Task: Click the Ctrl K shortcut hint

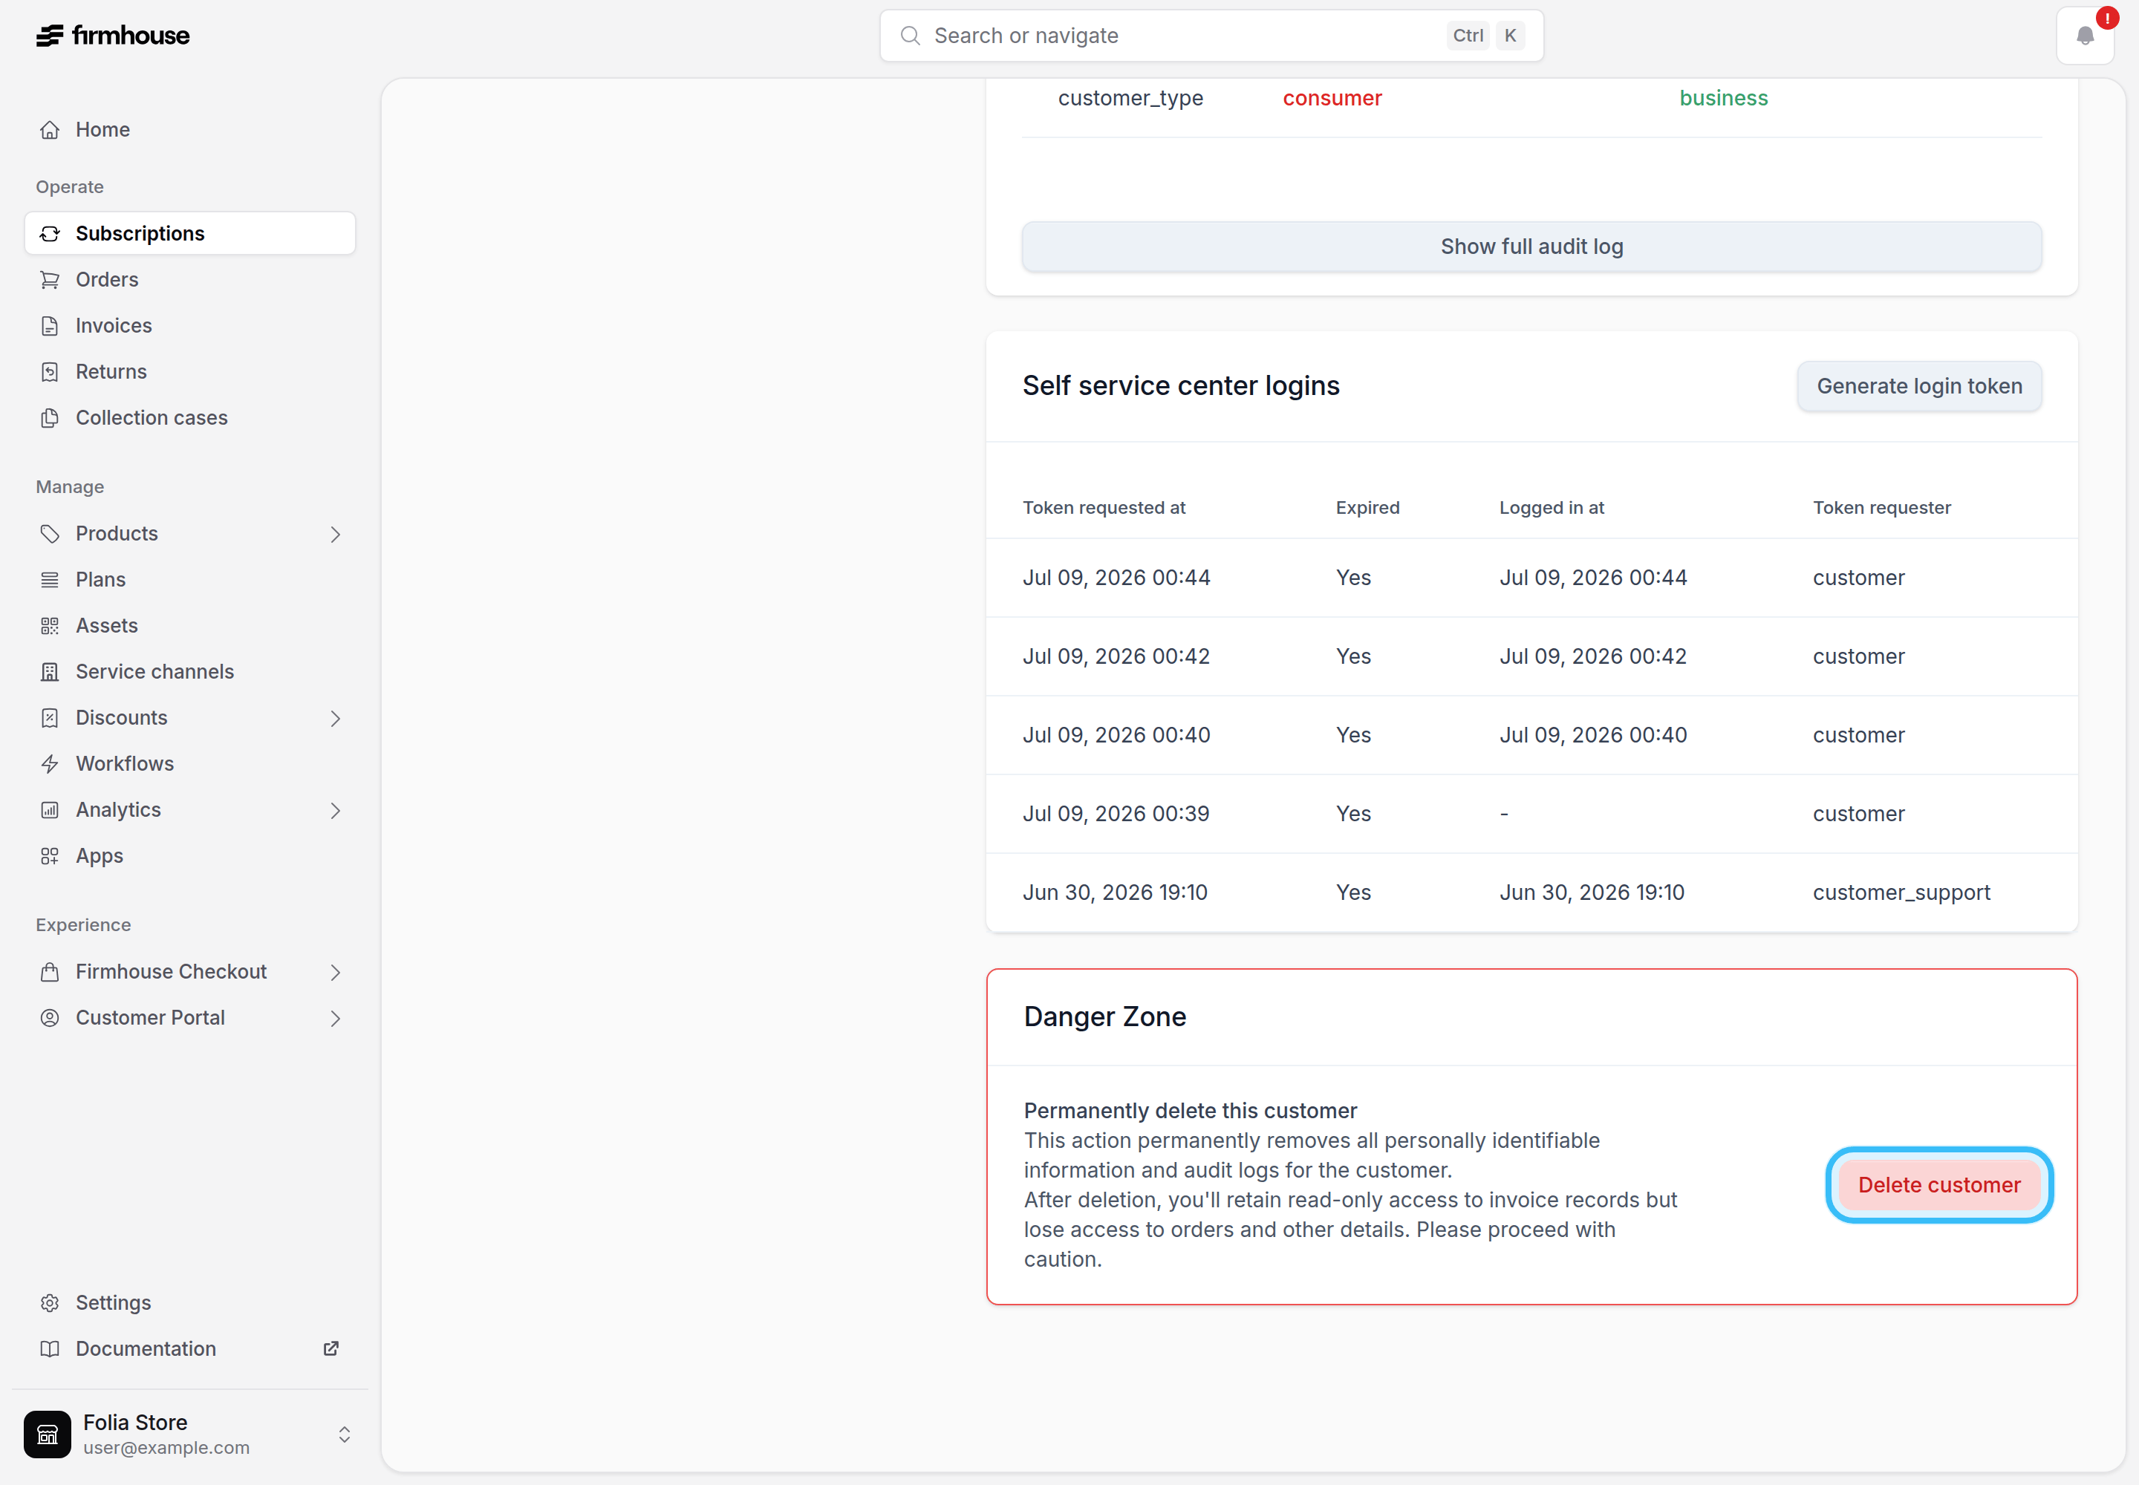Action: [1485, 36]
